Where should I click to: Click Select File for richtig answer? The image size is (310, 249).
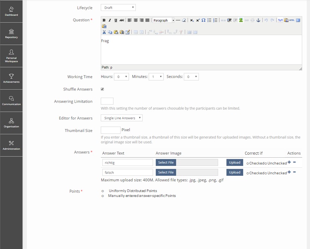pyautogui.click(x=166, y=163)
